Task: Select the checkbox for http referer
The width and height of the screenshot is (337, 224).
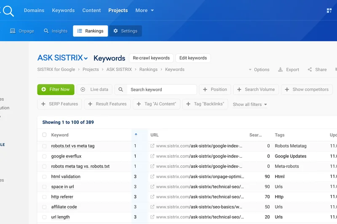Action: pos(45,197)
